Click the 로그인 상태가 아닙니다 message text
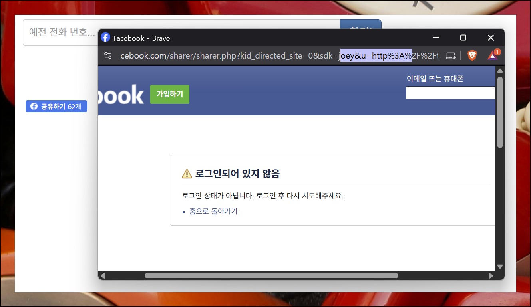Image resolution: width=531 pixels, height=307 pixels. click(x=263, y=196)
